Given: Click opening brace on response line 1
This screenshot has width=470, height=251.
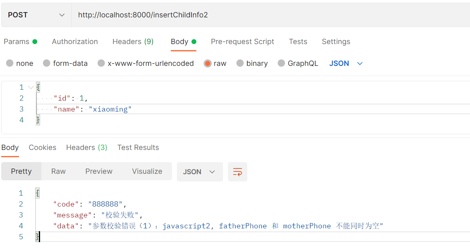Looking at the screenshot, I should tap(38, 193).
